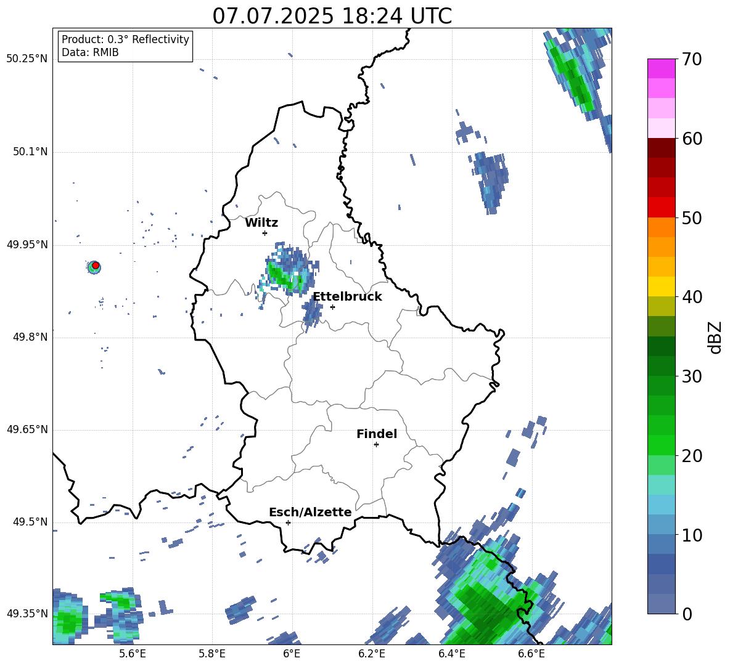The width and height of the screenshot is (730, 666).
Task: Click the dark maroon colorbar segment below 60
Action: pos(661,148)
